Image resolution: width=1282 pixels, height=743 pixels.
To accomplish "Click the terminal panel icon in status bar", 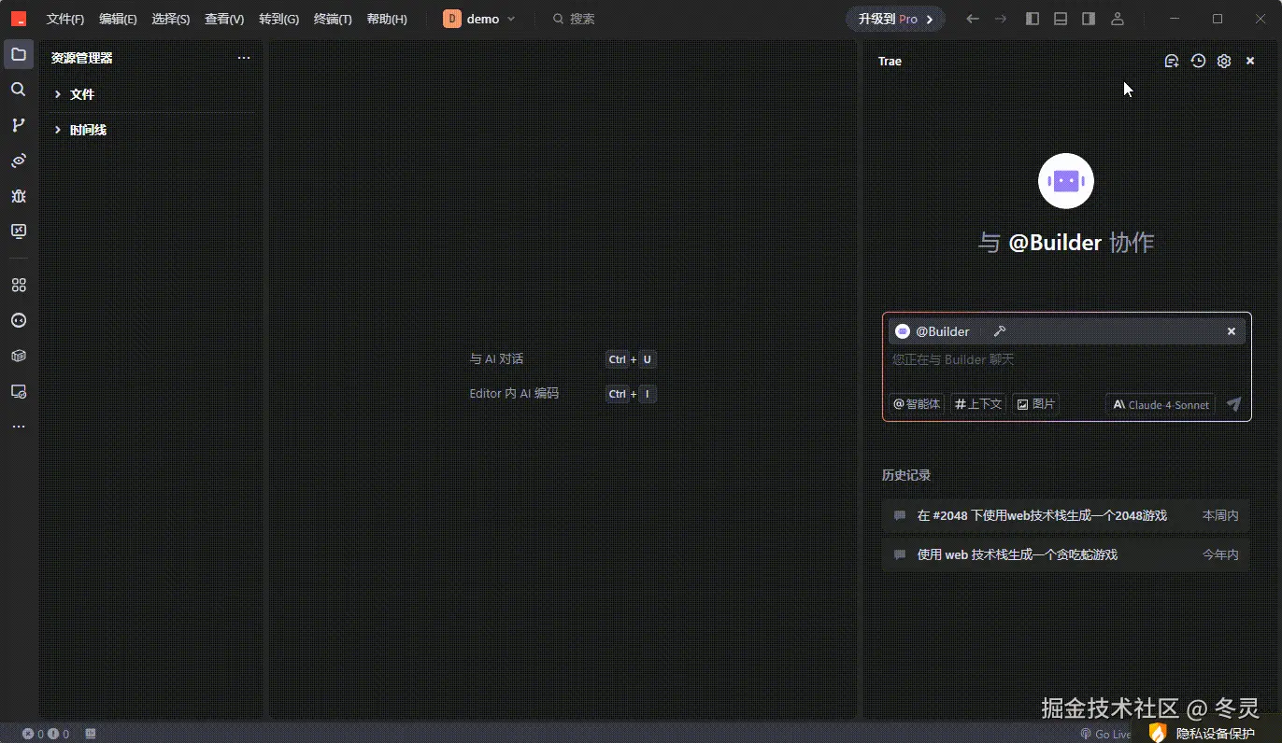I will [91, 735].
